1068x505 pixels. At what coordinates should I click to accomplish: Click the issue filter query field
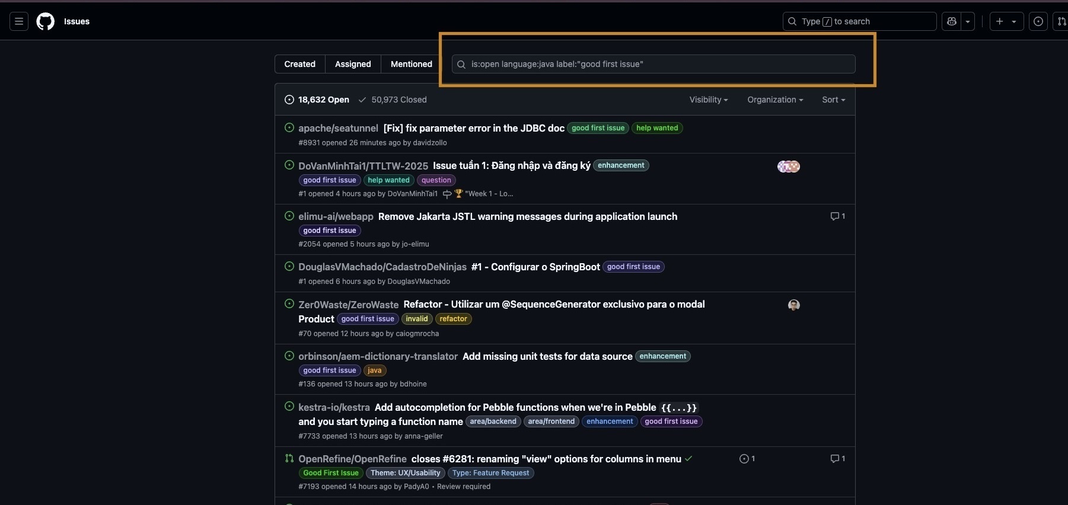653,64
